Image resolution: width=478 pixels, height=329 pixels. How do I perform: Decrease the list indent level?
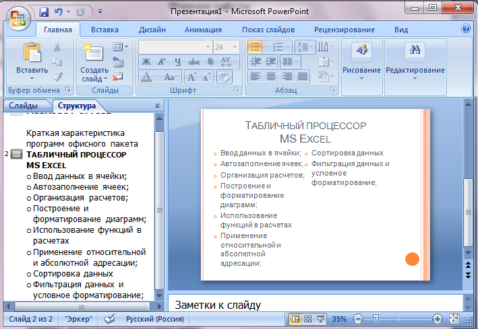click(x=256, y=62)
